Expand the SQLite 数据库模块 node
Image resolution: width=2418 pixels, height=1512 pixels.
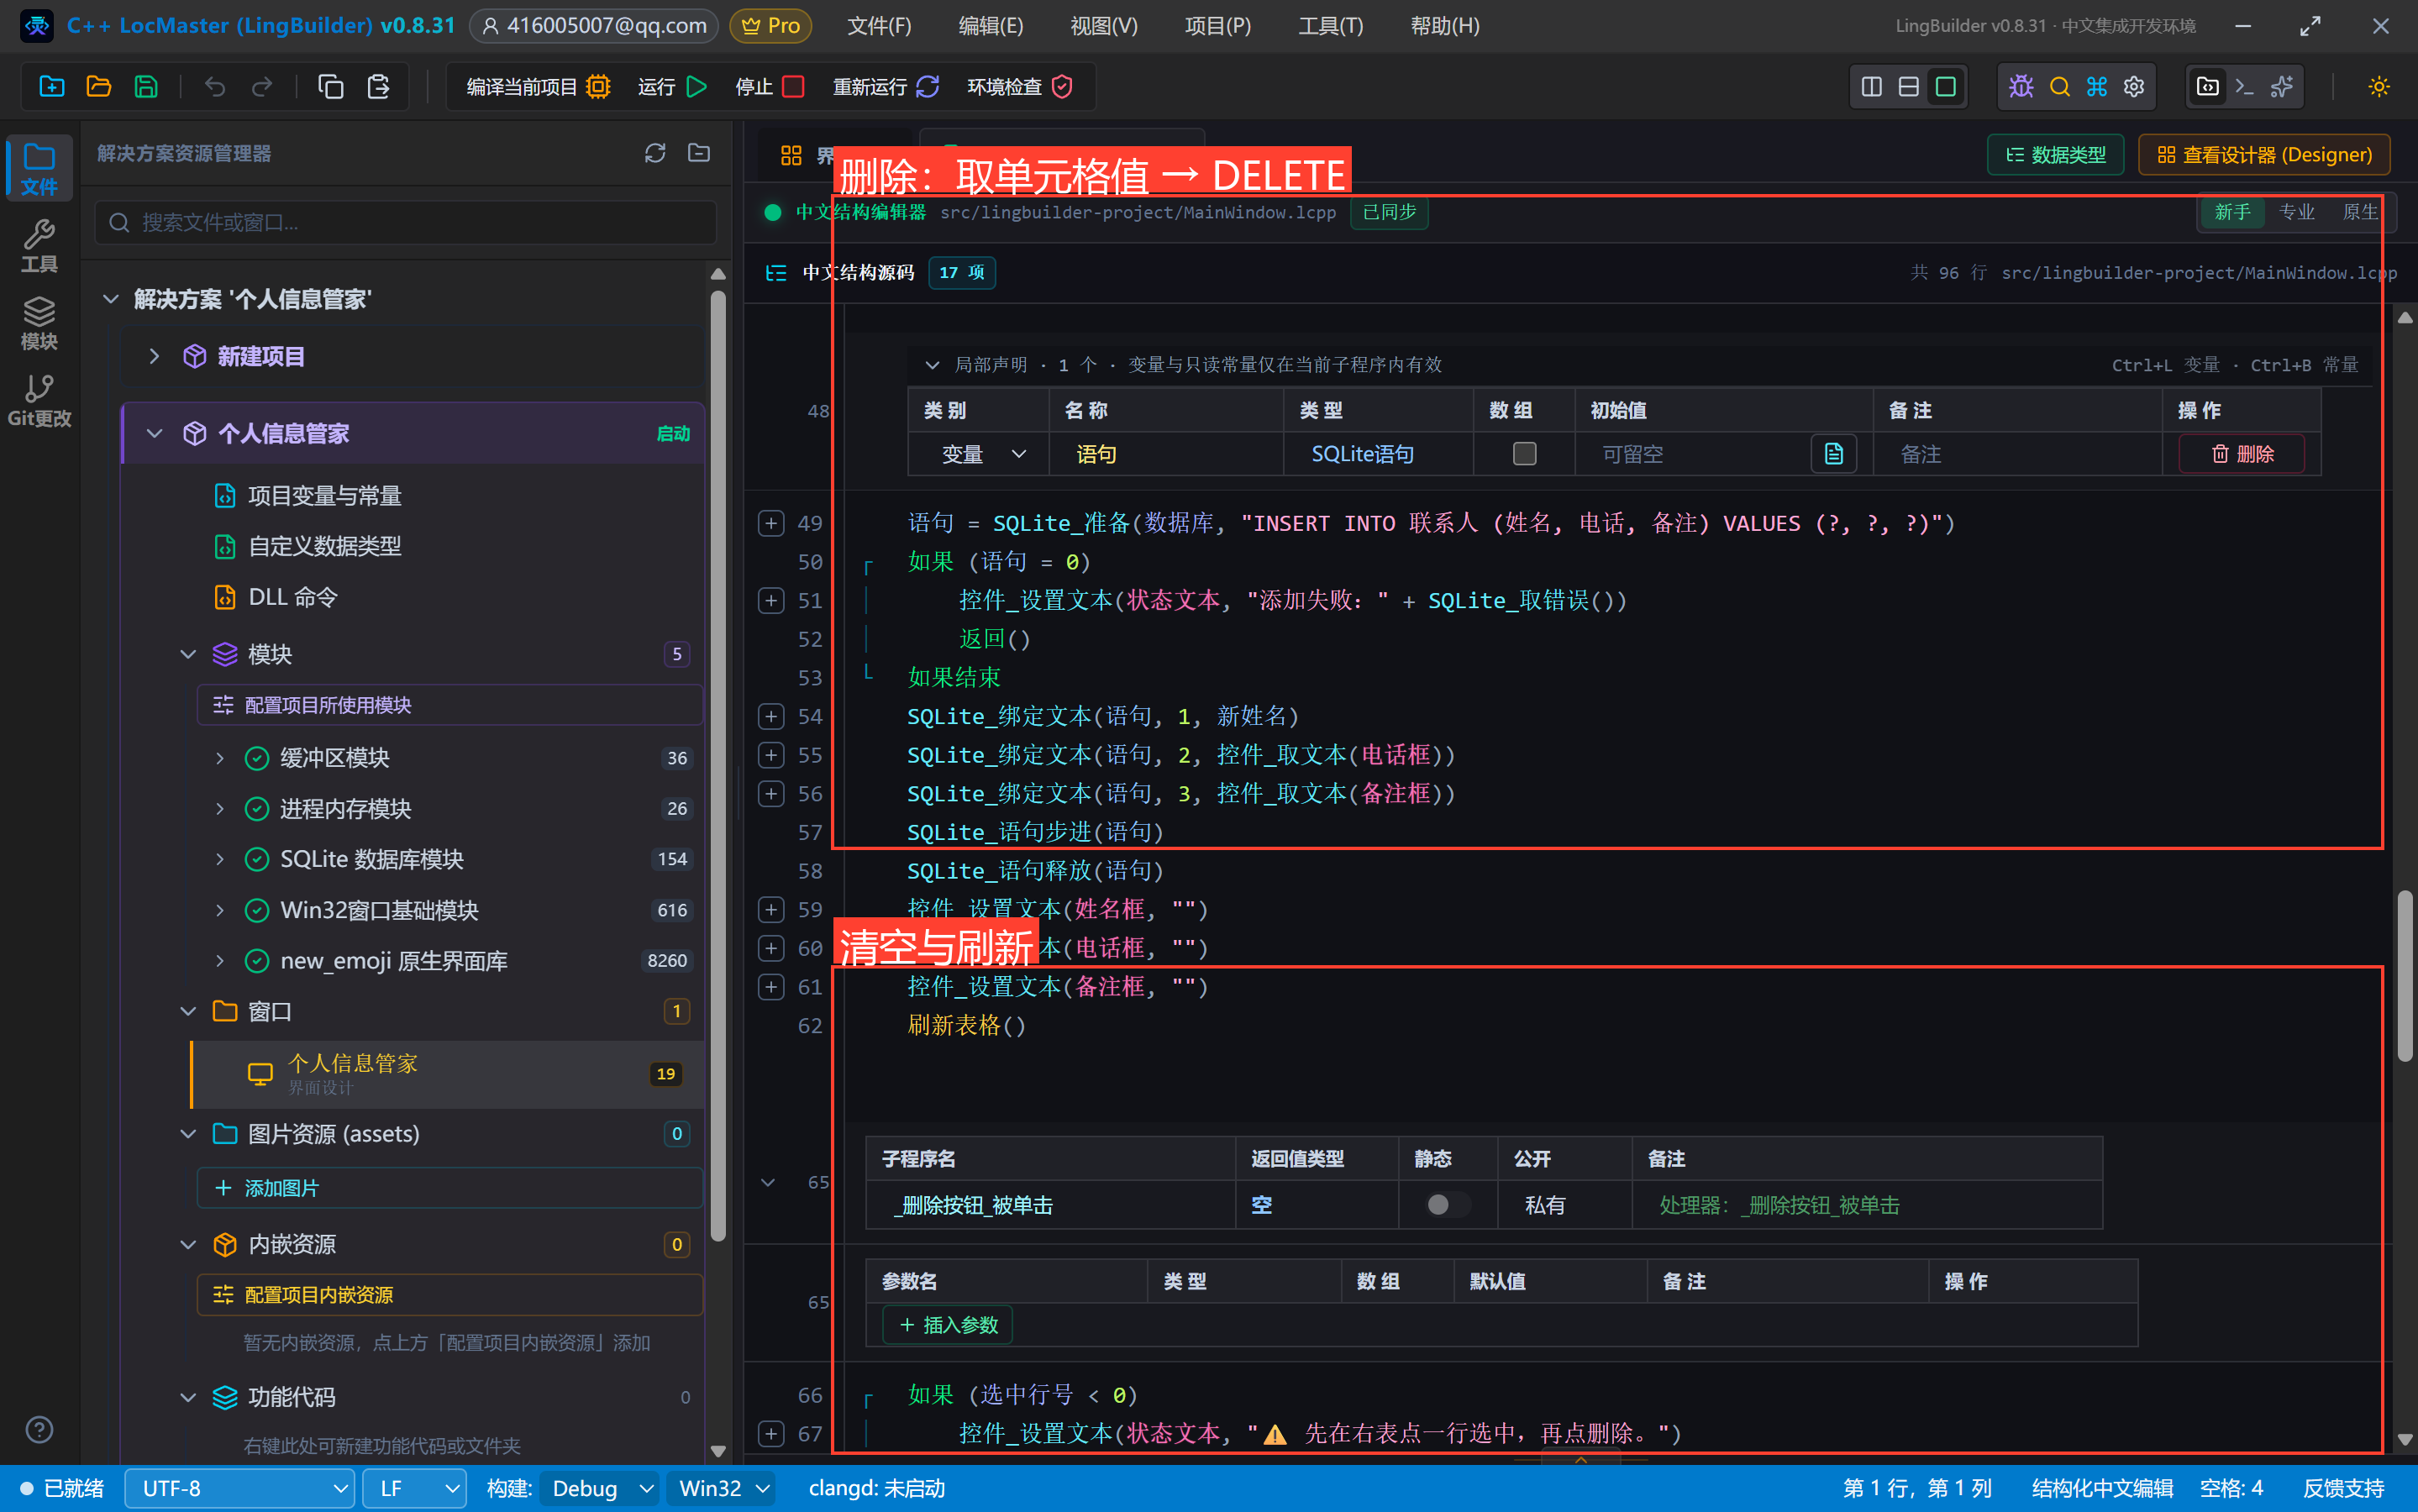(x=220, y=859)
